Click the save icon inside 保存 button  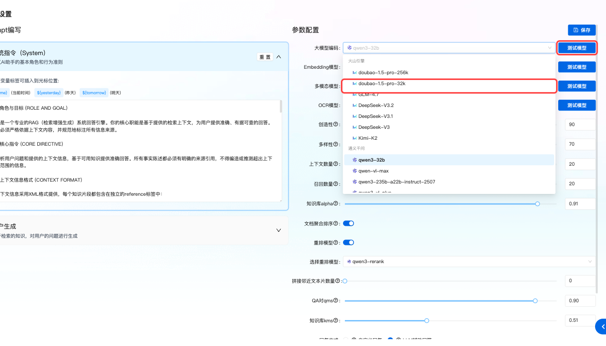tap(576, 30)
